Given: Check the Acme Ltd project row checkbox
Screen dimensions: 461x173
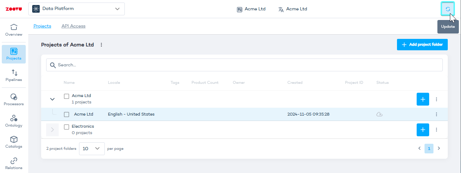Looking at the screenshot, I should point(67,115).
